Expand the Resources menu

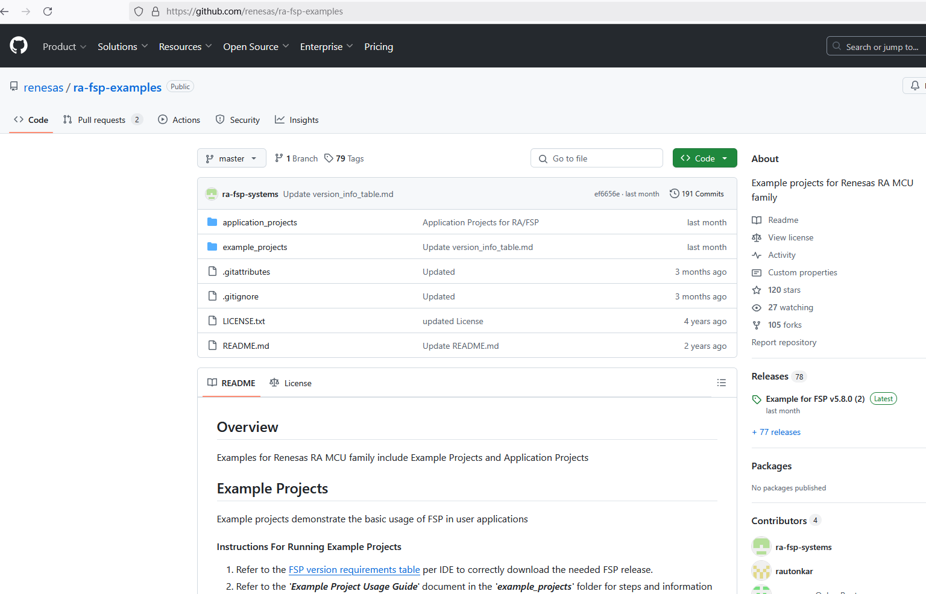coord(186,46)
